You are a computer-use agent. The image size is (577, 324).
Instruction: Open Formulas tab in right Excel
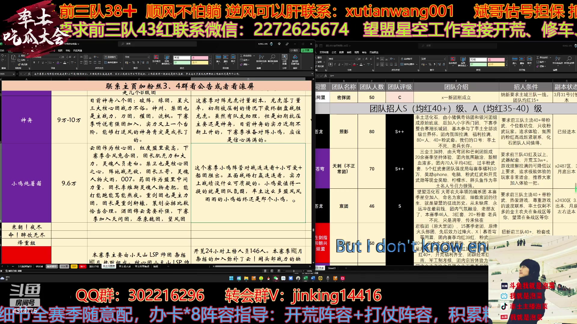tap(334, 52)
